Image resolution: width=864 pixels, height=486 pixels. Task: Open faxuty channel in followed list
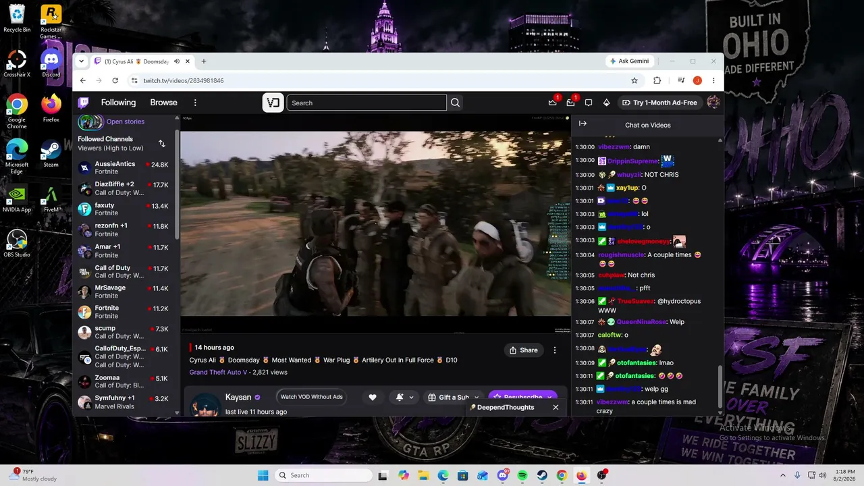coord(124,209)
